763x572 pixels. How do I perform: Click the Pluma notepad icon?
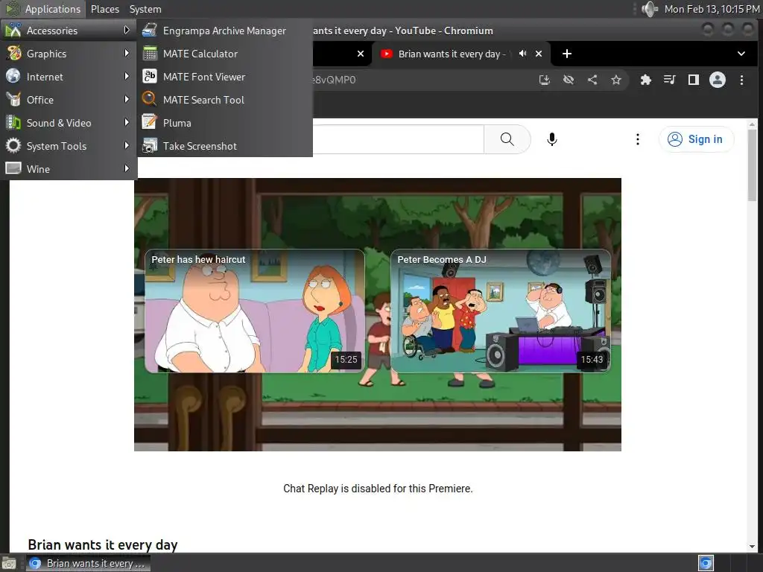149,122
